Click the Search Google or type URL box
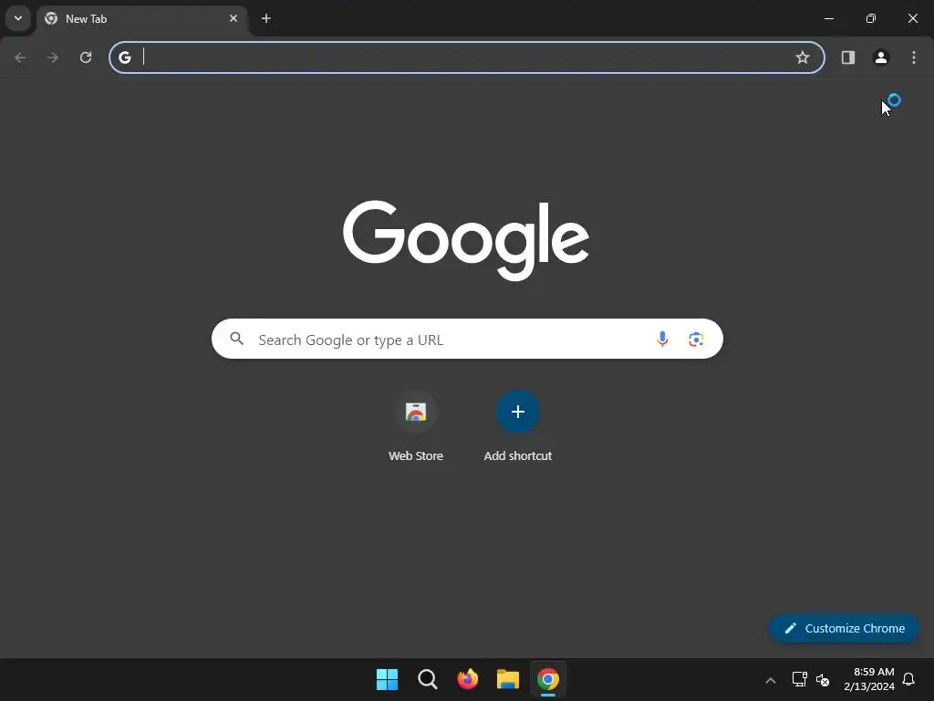 pos(467,340)
